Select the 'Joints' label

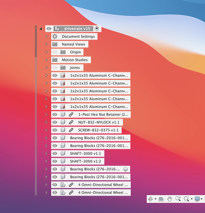coord(75,68)
